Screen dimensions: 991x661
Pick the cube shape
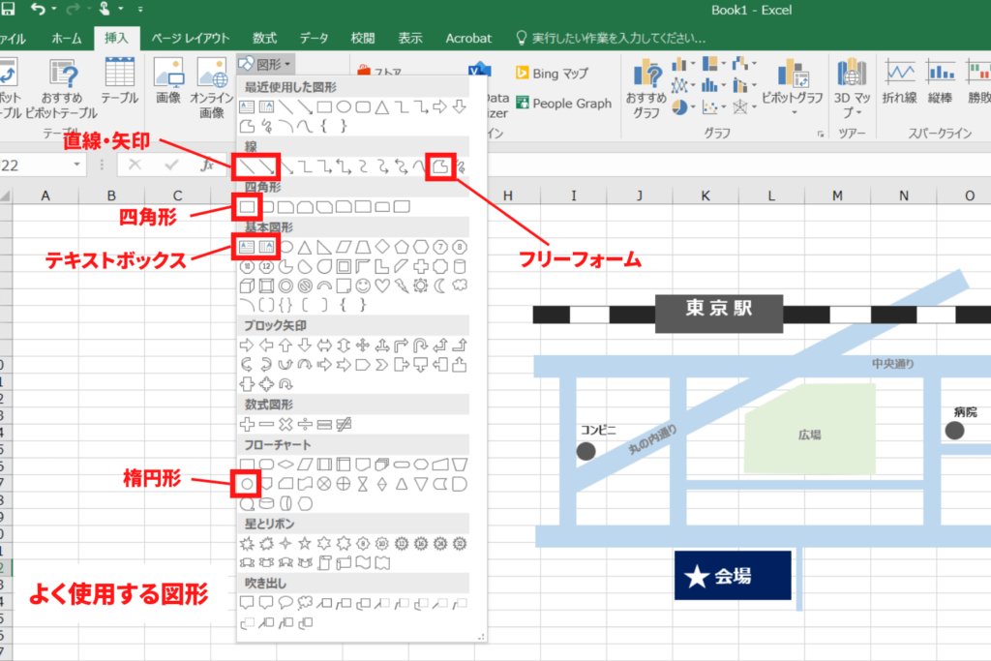pos(247,285)
